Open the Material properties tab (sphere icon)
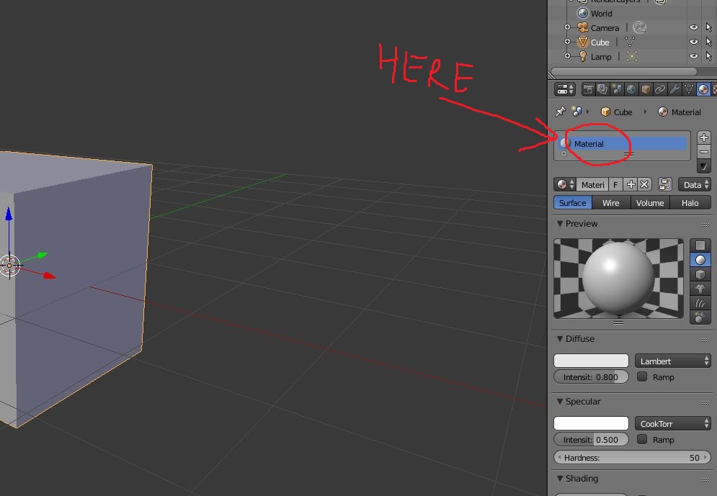The width and height of the screenshot is (717, 496). pyautogui.click(x=703, y=89)
